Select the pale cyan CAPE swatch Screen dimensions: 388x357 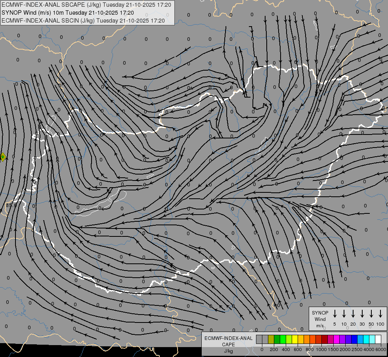(x=373, y=339)
